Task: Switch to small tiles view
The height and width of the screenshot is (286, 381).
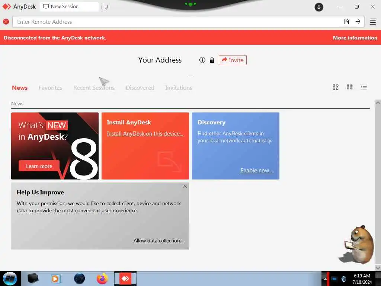Action: click(350, 87)
